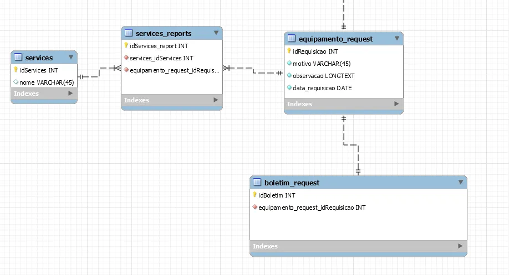
Task: Select the idServices primary key icon
Action: [x=16, y=70]
